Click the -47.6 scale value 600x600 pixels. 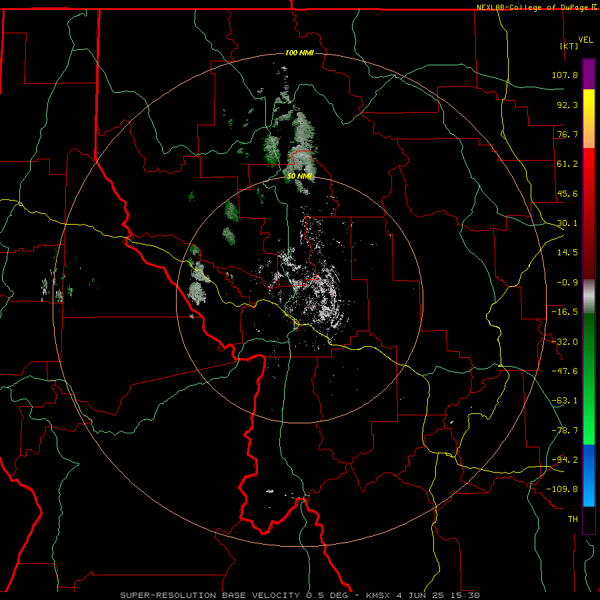(x=565, y=371)
